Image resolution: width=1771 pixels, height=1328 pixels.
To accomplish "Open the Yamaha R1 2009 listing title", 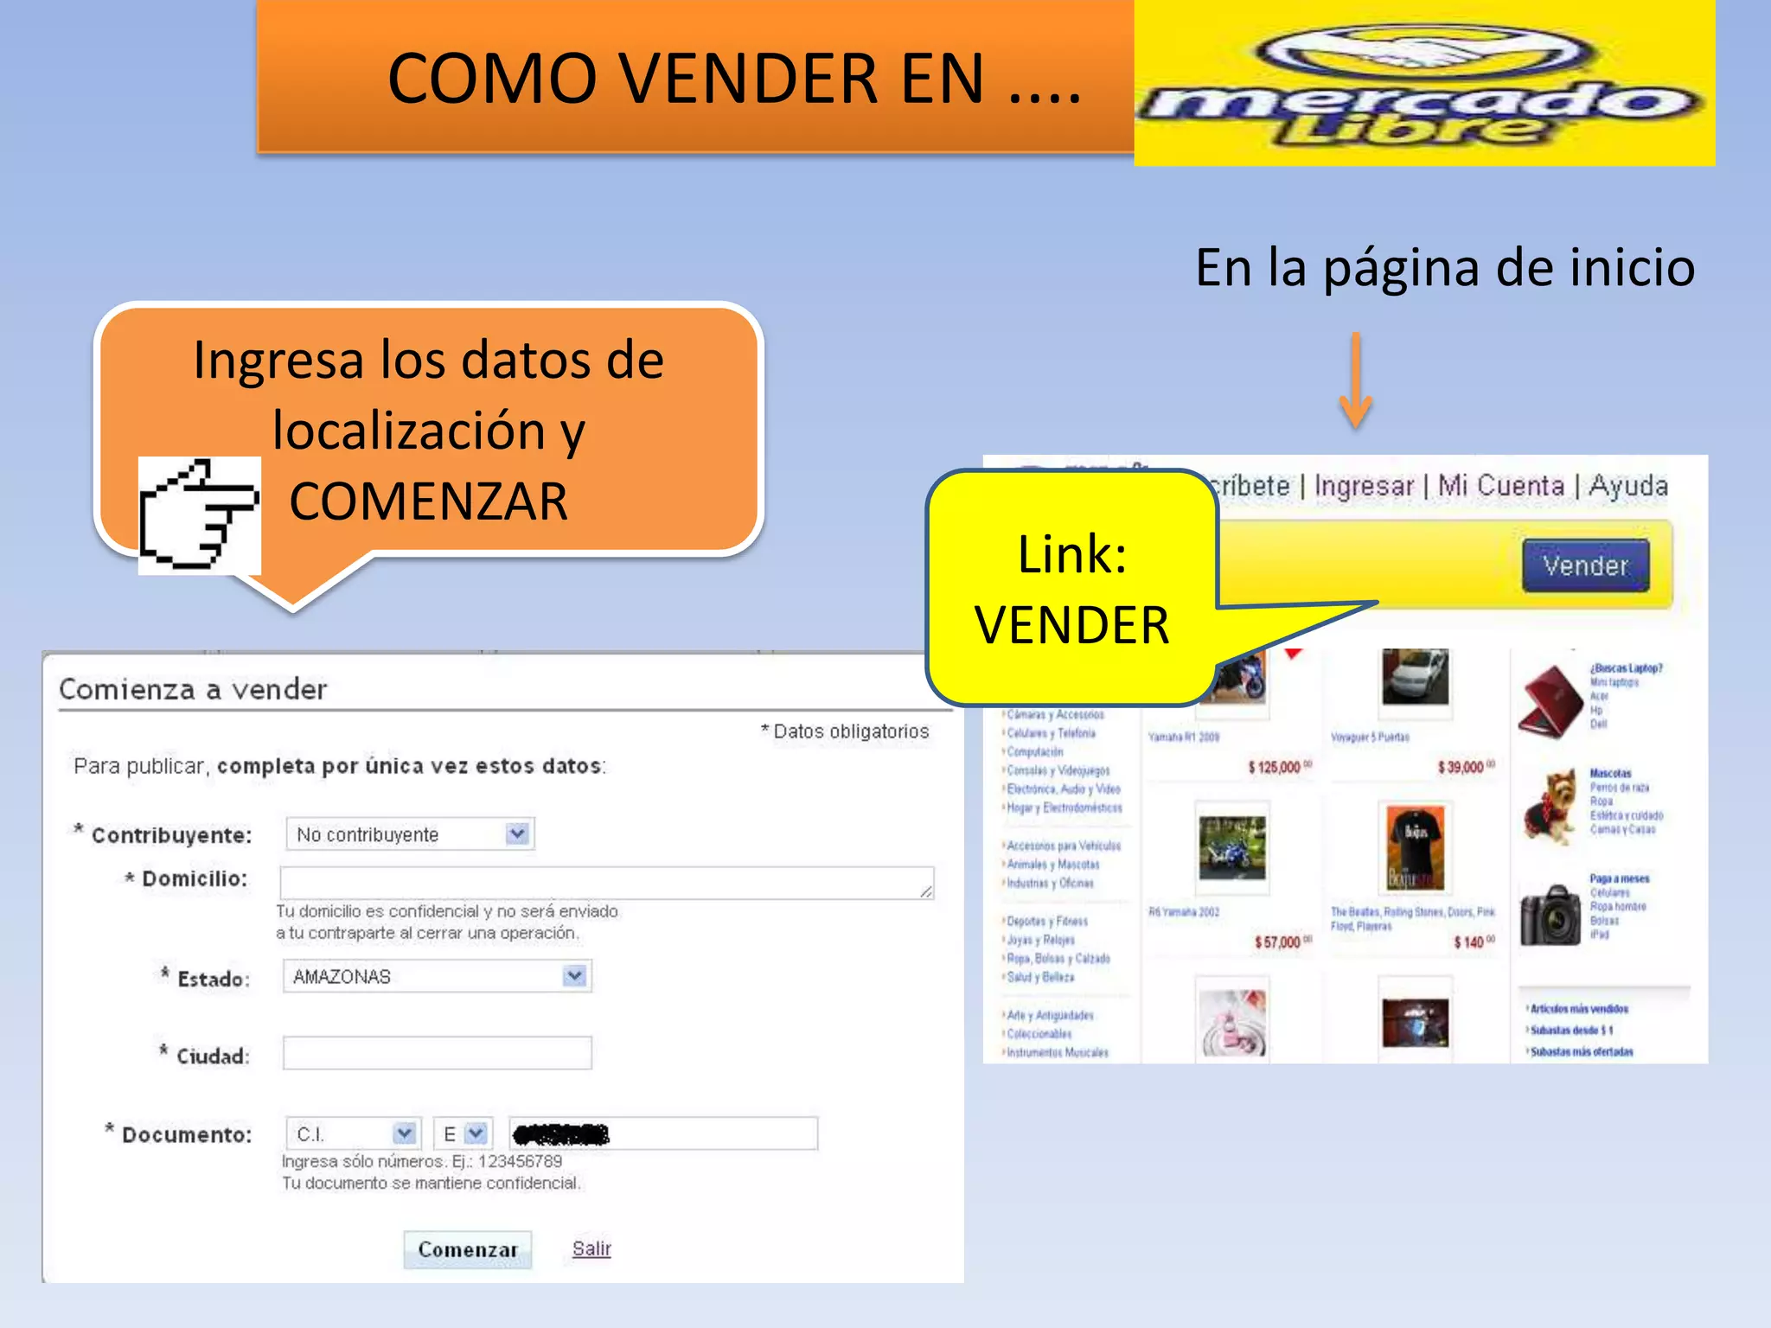I will click(1184, 737).
